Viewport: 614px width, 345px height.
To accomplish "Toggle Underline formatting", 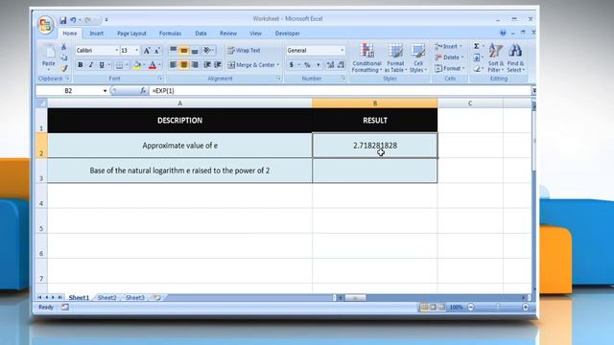I will 102,65.
